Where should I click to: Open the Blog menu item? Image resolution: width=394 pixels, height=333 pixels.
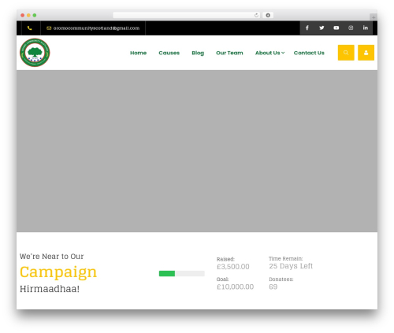coord(198,53)
